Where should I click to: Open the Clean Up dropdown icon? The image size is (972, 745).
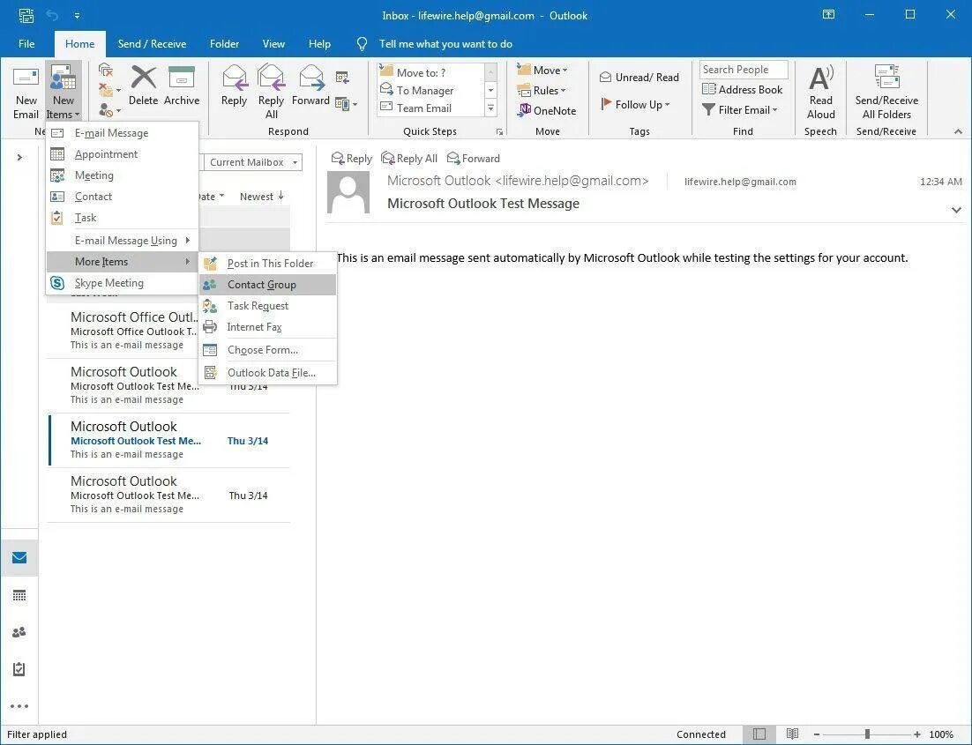(109, 90)
